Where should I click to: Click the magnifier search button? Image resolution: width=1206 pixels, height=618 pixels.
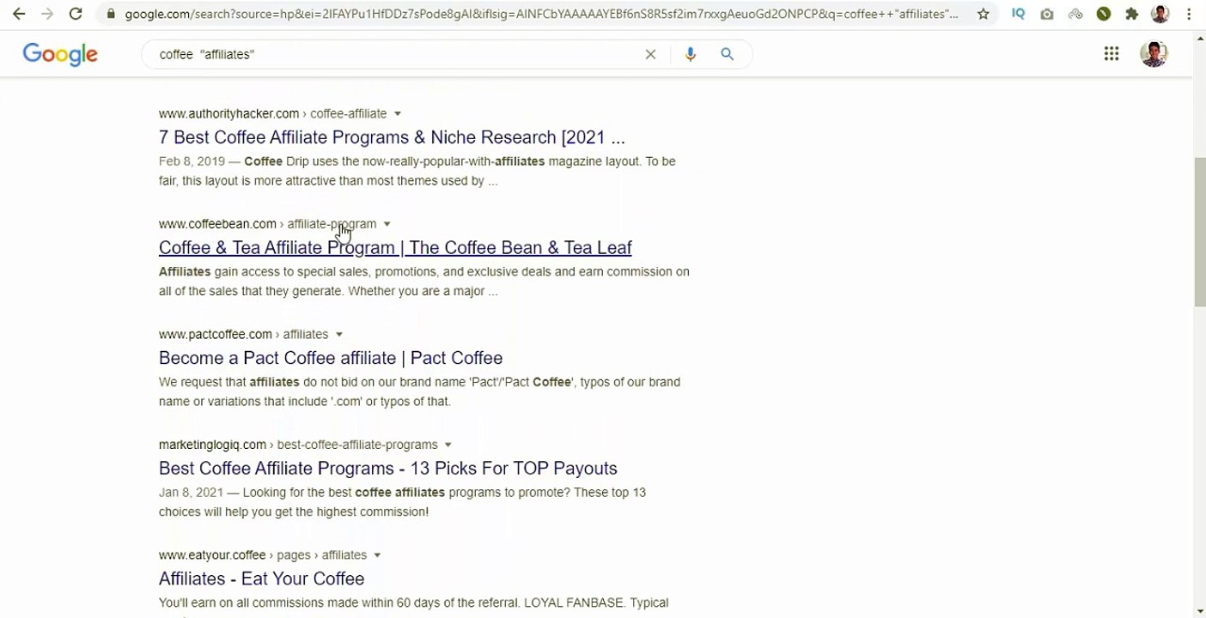[x=728, y=54]
